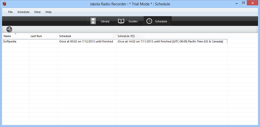Image resolution: width=260 pixels, height=127 pixels.
Task: Open the Help menu
Action: (48, 12)
